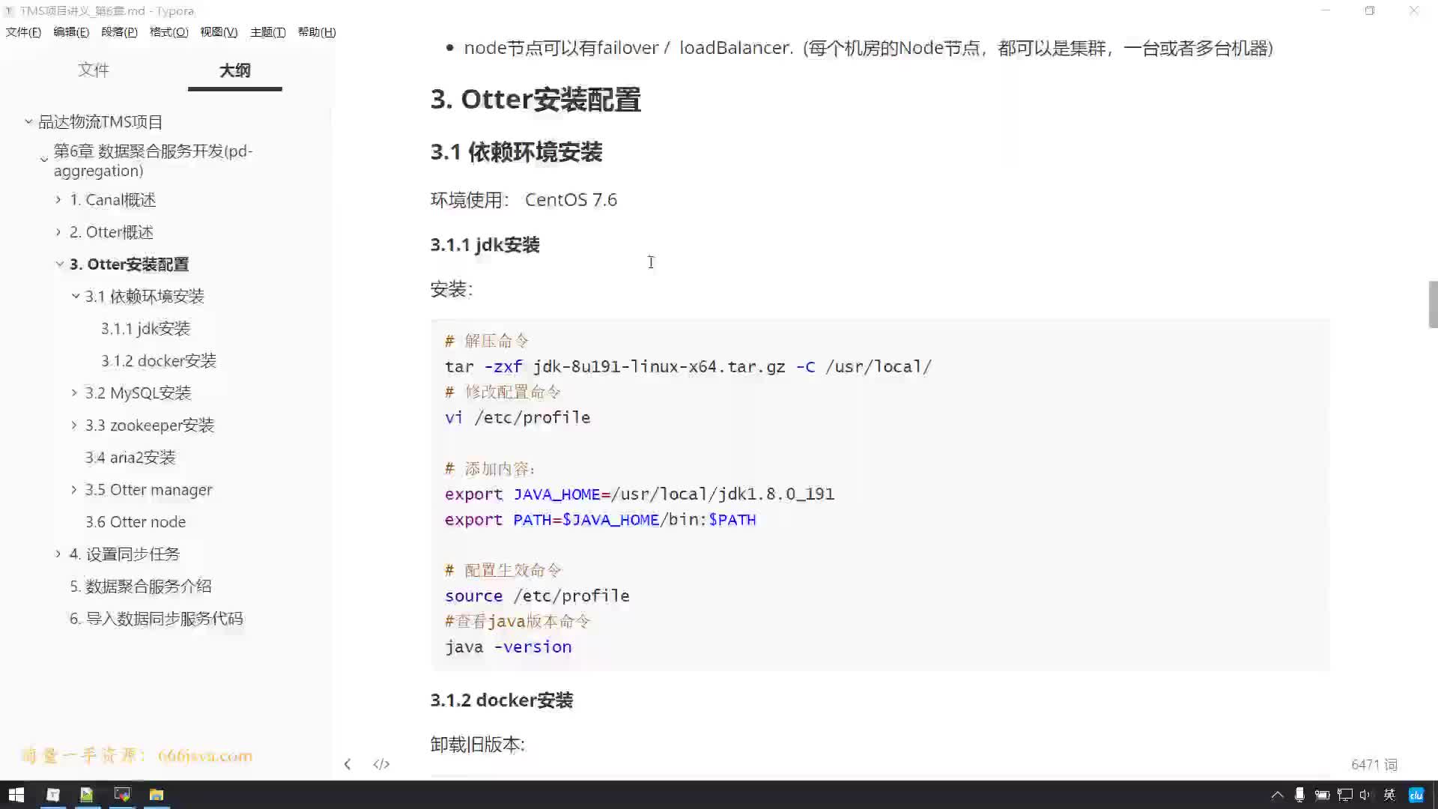
Task: Open 6. 导入数据同步服务代码 outline entry
Action: pyautogui.click(x=157, y=618)
